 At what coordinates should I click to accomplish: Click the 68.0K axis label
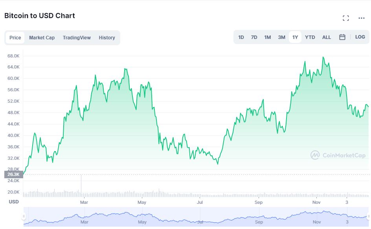pyautogui.click(x=13, y=56)
